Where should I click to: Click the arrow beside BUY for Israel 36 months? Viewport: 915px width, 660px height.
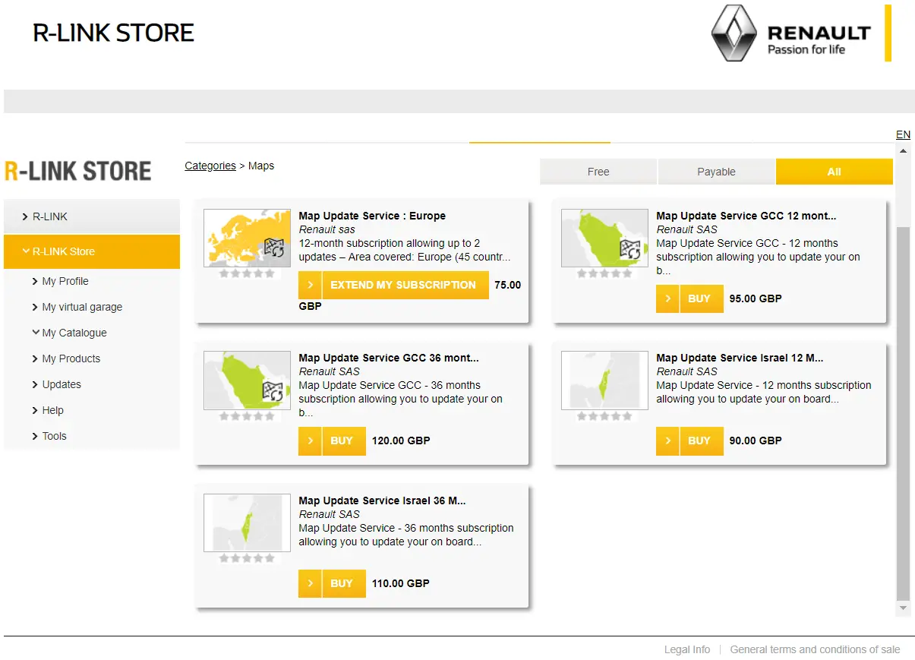(310, 583)
